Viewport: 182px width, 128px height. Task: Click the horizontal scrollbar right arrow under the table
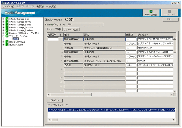(171, 95)
